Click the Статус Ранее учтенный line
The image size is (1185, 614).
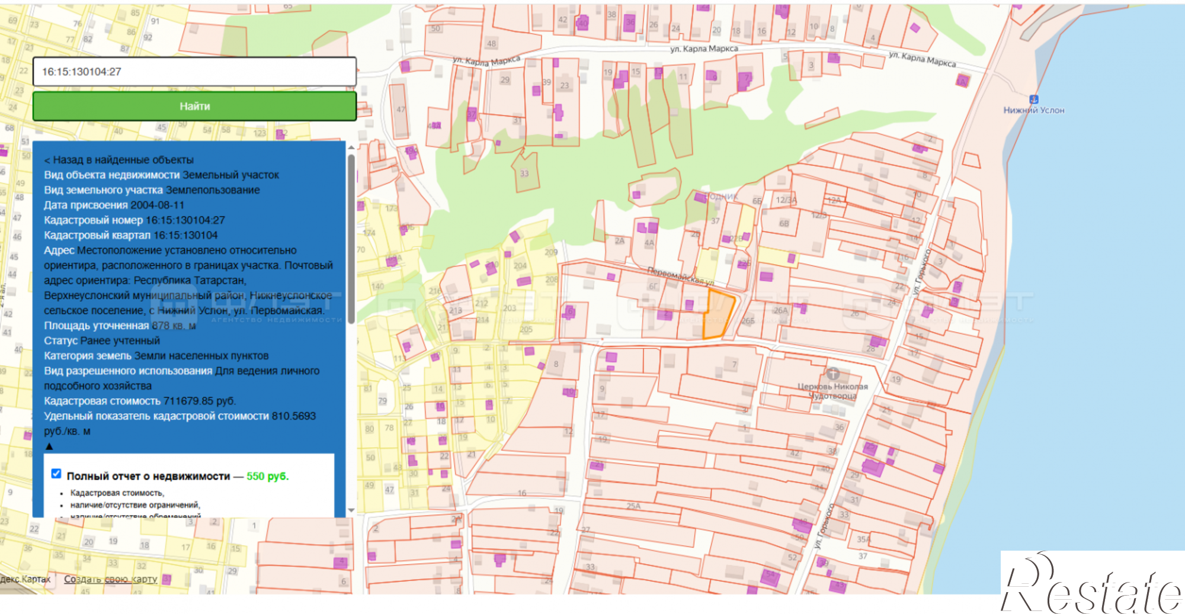[x=102, y=340]
